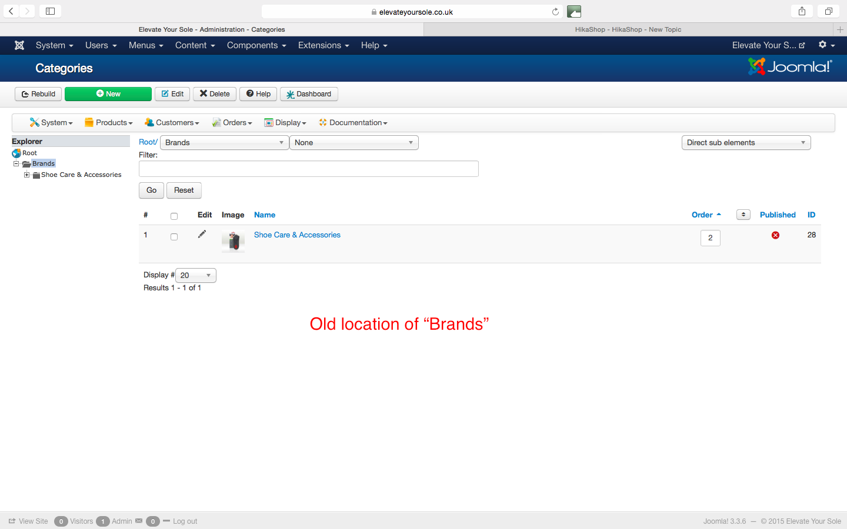This screenshot has width=847, height=529.
Task: Click the Order value field for Shoe Care
Action: [711, 238]
